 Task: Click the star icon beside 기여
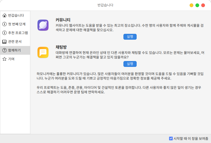click(x=4, y=59)
